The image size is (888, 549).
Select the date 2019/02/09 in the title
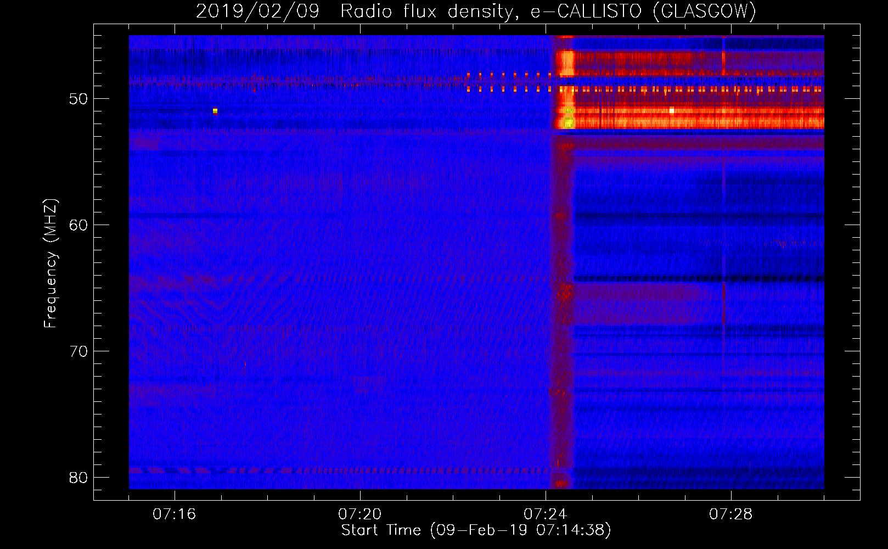click(x=257, y=11)
